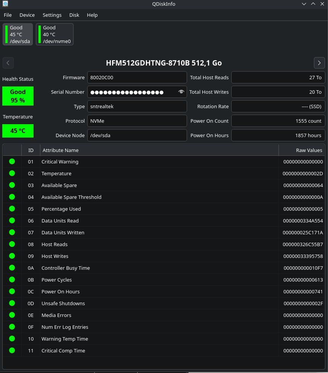Click the Media Errors status dot

click(x=12, y=315)
